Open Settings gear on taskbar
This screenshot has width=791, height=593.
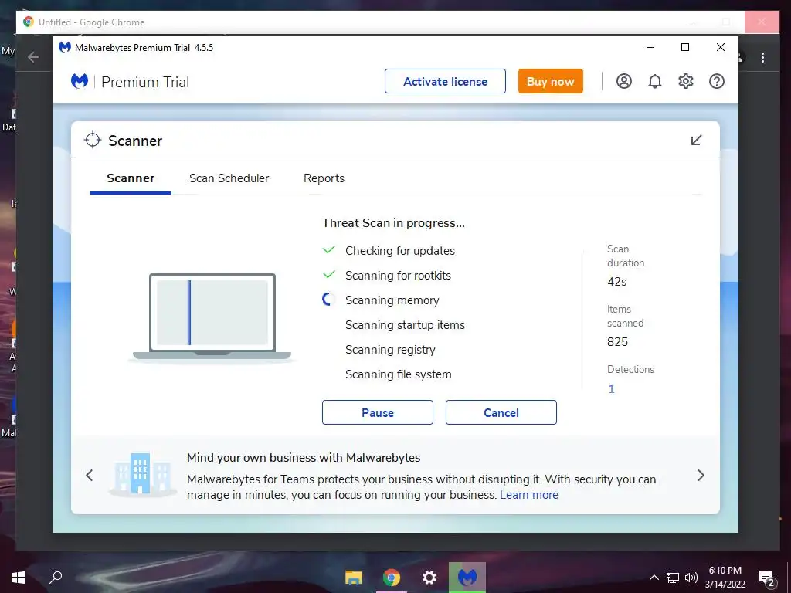coord(429,578)
